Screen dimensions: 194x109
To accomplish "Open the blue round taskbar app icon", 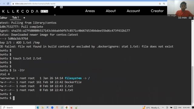I will click(52, 107).
